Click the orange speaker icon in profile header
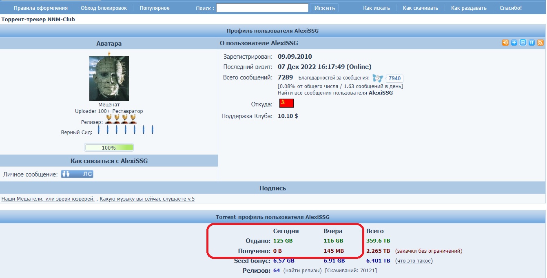The image size is (547, 278). pyautogui.click(x=505, y=43)
